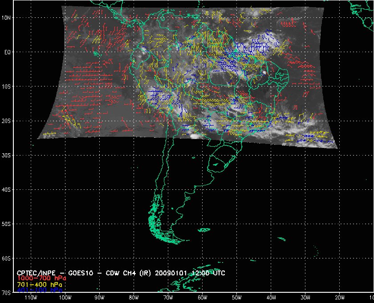Image resolution: width=374 pixels, height=303 pixels.
Task: Click the 110W longitude label
Action: coord(31,298)
